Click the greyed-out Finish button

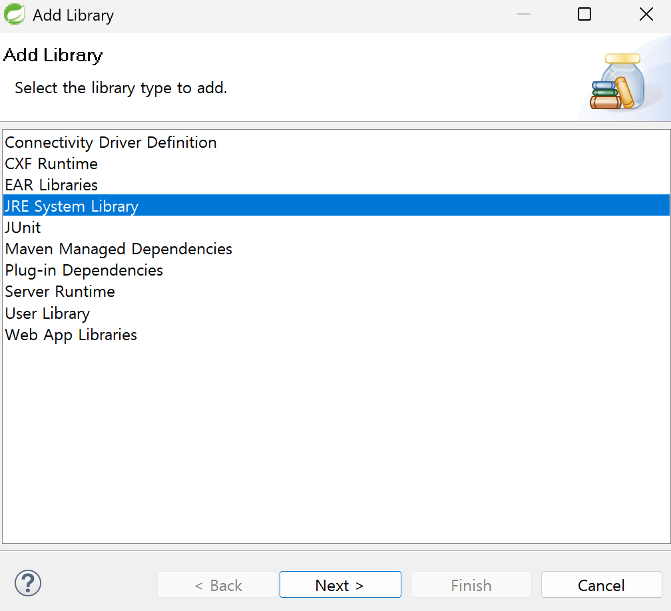click(471, 584)
